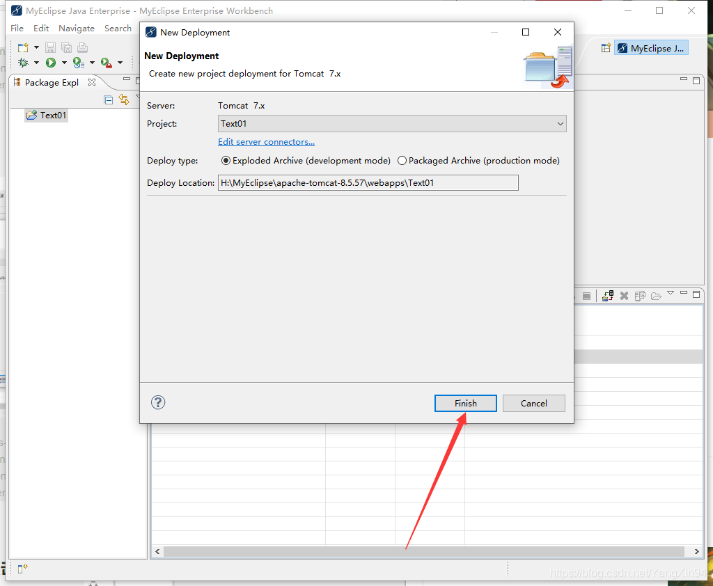Click the Save toolbar icon

point(50,47)
